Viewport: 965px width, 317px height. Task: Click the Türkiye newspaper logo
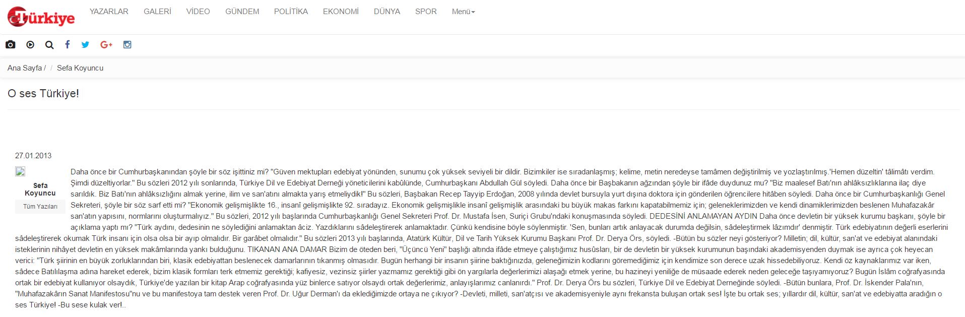[x=41, y=17]
